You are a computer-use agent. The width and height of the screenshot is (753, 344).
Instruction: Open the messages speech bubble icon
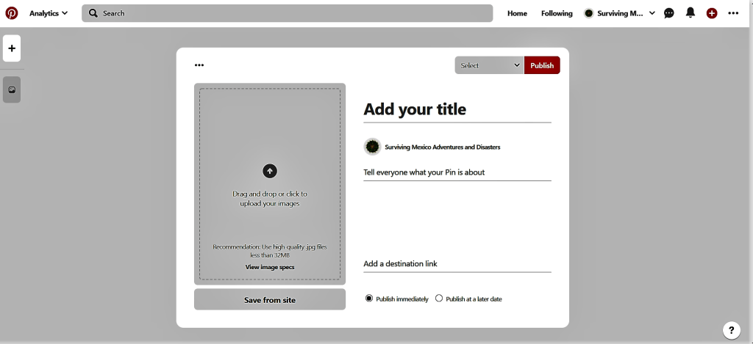coord(669,13)
